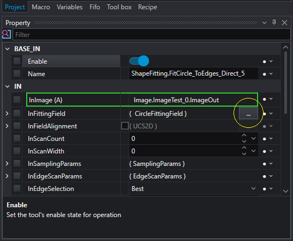293x241 pixels.
Task: Check the InEdgeSelection row checkbox
Action: tap(17, 188)
